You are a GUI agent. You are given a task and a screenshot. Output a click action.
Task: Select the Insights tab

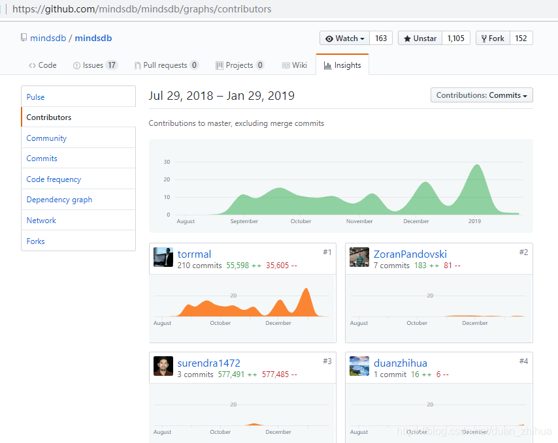342,65
